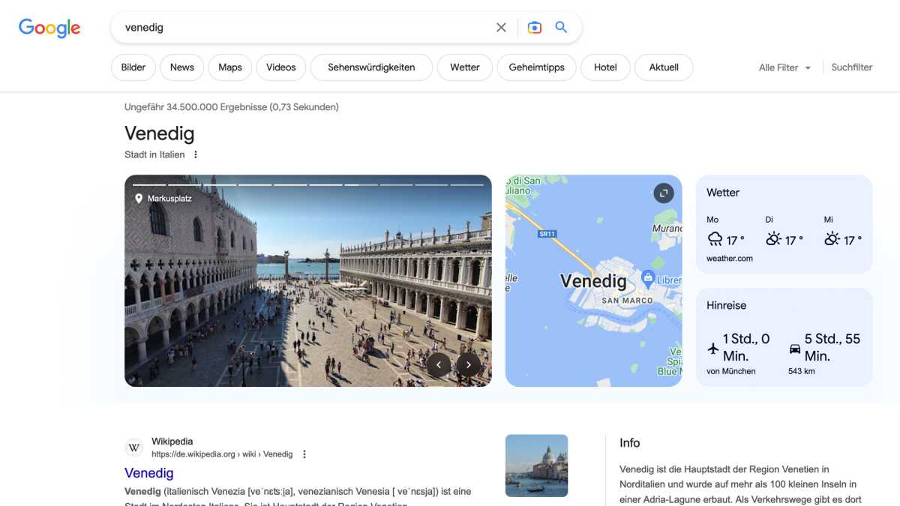The width and height of the screenshot is (900, 506).
Task: Click the Markusplatz location pin icon
Action: click(x=138, y=199)
